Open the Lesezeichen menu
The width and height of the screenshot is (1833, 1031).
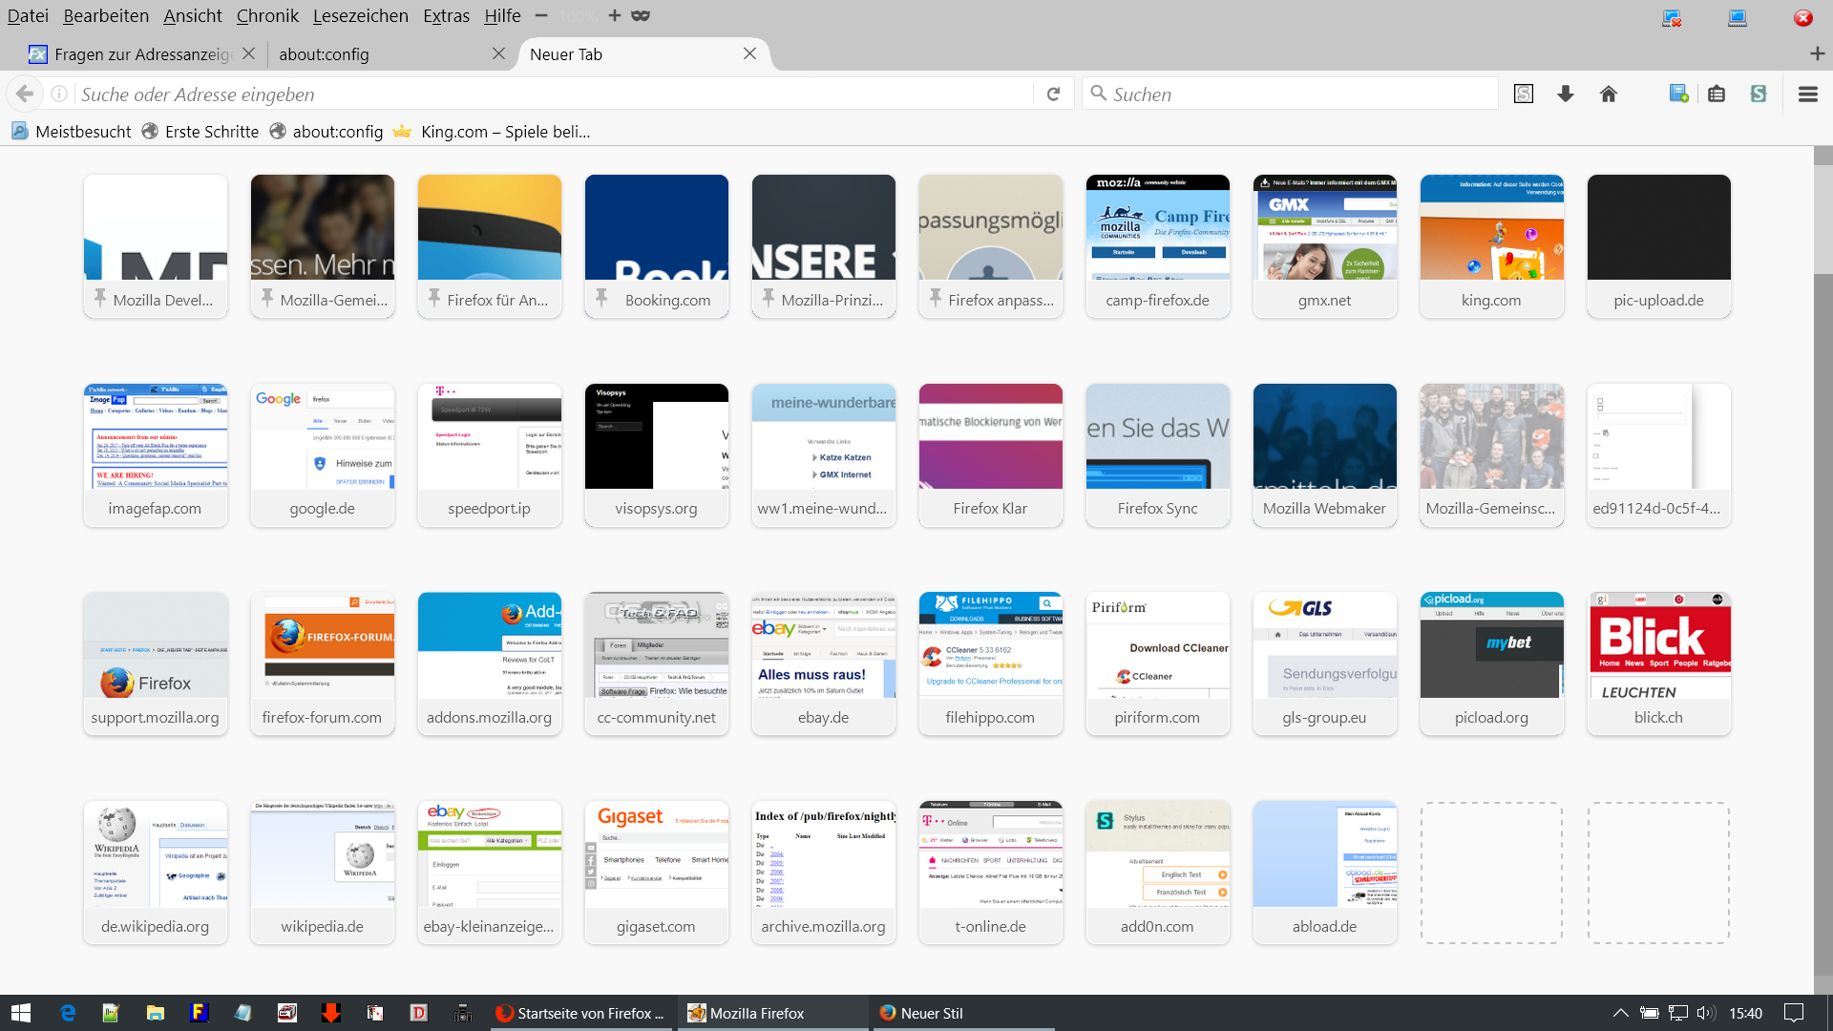coord(360,15)
